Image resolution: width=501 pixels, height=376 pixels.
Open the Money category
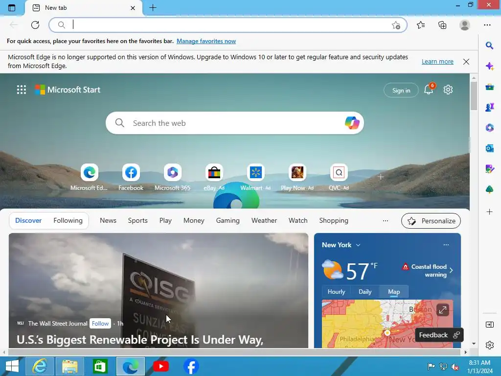194,221
